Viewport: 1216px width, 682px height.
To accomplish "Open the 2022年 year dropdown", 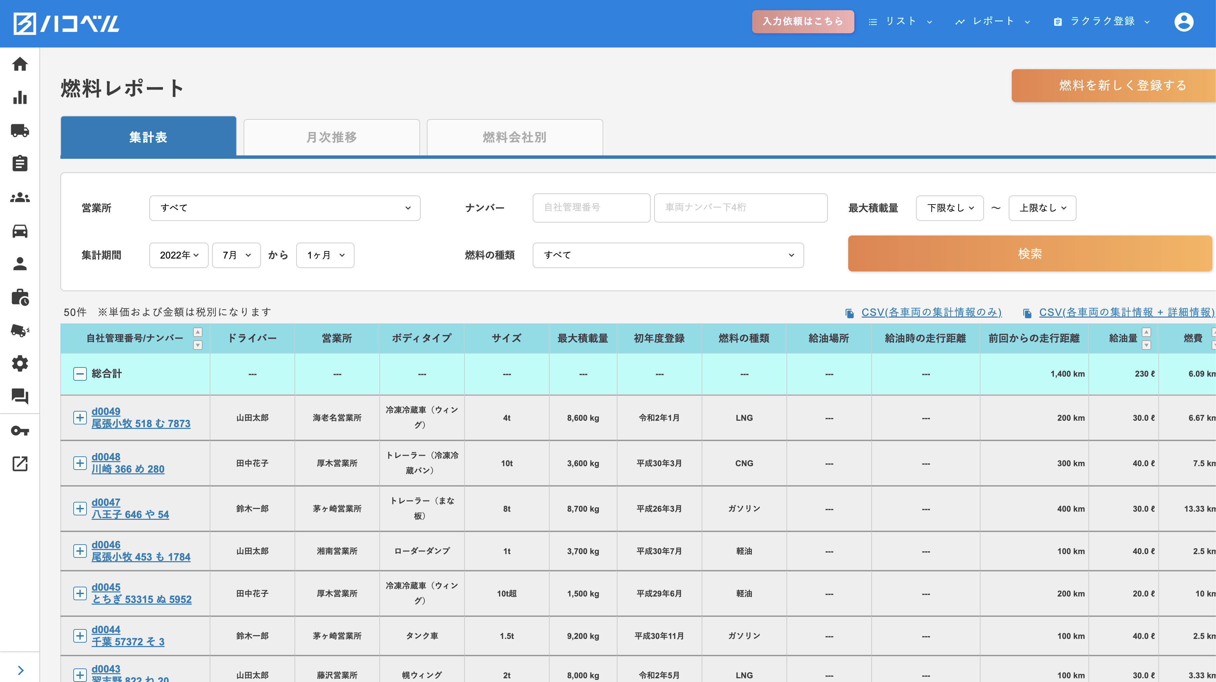I will (178, 255).
